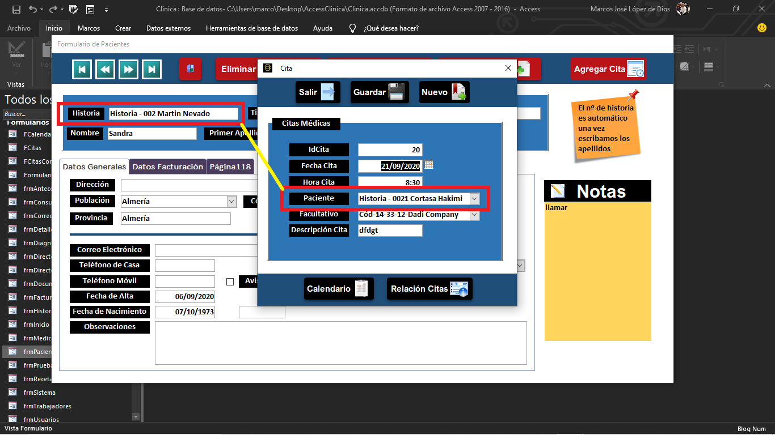Click the Nuevo button in Cita dialog
Viewport: 775px width, 435px height.
[x=445, y=92]
